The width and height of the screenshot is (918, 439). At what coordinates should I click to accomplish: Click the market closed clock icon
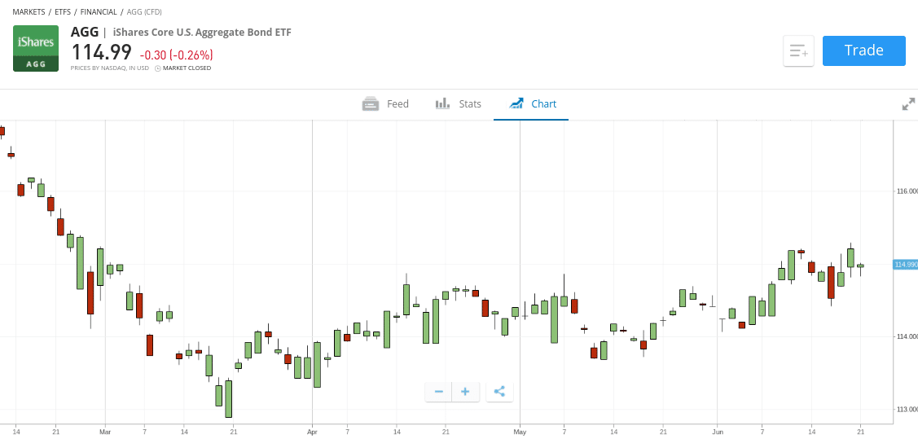click(x=158, y=68)
